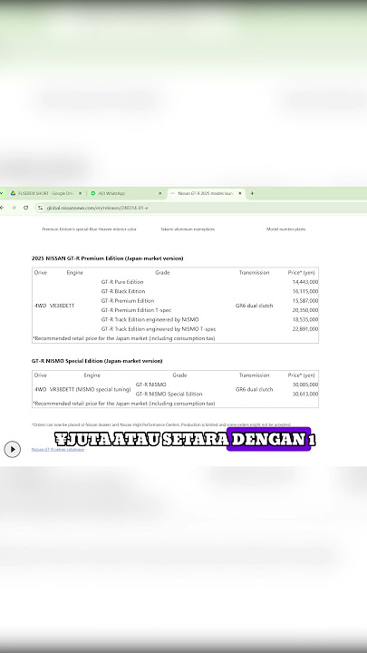The width and height of the screenshot is (367, 653).
Task: Click the '18,535,000' price cell
Action: (x=305, y=319)
